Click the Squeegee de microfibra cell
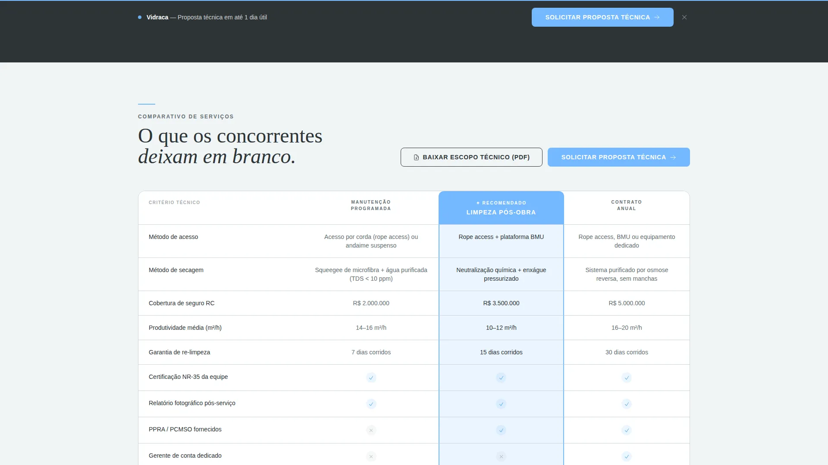The width and height of the screenshot is (828, 465). (x=371, y=274)
